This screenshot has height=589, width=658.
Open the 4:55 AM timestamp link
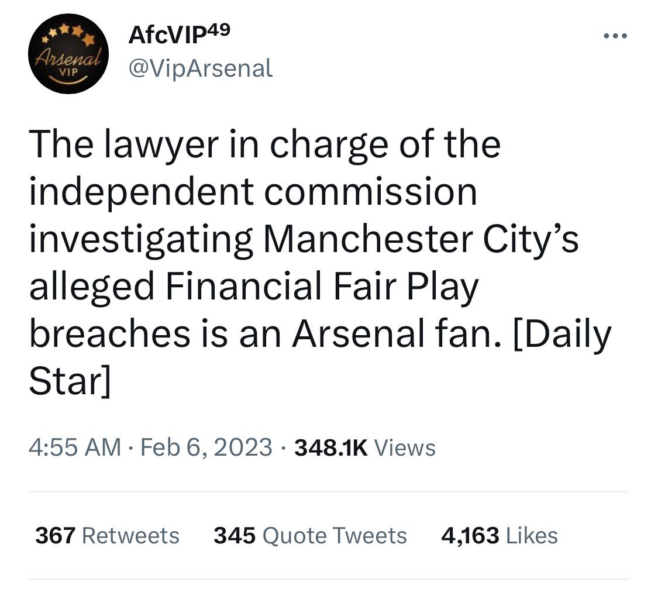(x=75, y=447)
